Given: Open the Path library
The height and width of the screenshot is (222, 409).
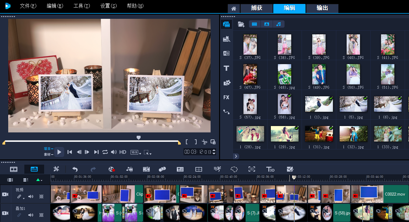Looking at the screenshot, I should tap(226, 112).
